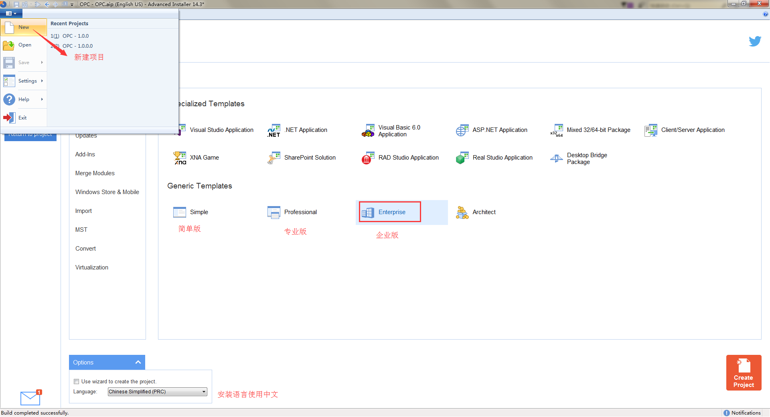Screen dimensions: 770x417
Task: Expand the Help submenu
Action: (x=24, y=99)
